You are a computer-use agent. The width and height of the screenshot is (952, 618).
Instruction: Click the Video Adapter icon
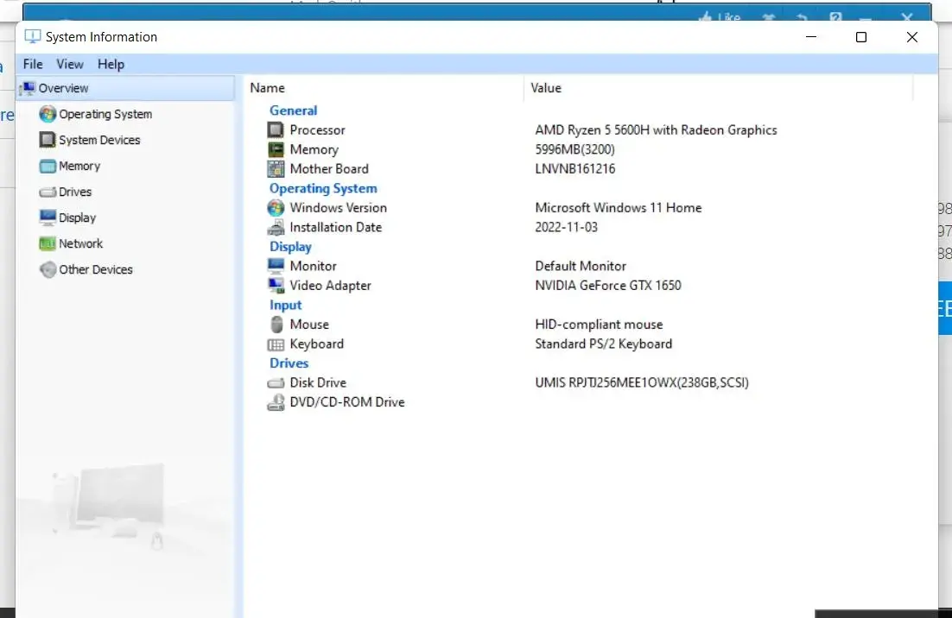tap(276, 286)
